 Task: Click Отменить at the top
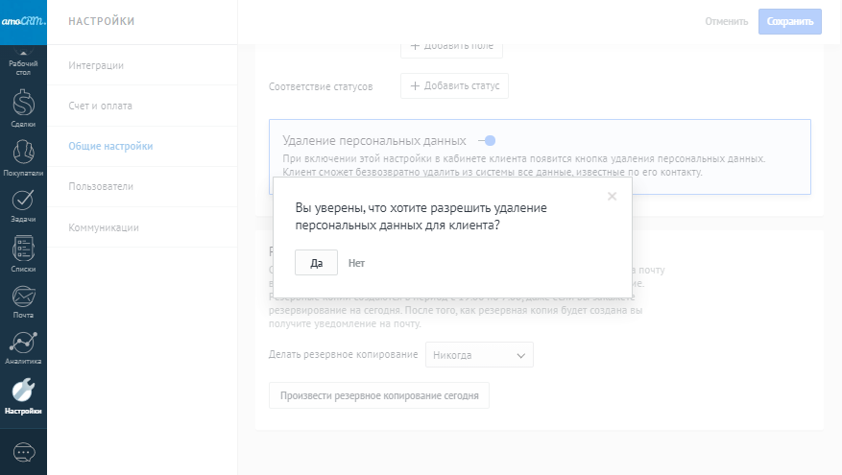[727, 21]
